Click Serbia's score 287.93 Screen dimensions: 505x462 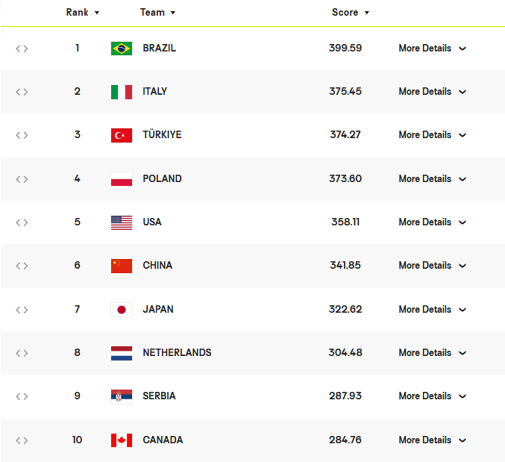click(x=345, y=397)
